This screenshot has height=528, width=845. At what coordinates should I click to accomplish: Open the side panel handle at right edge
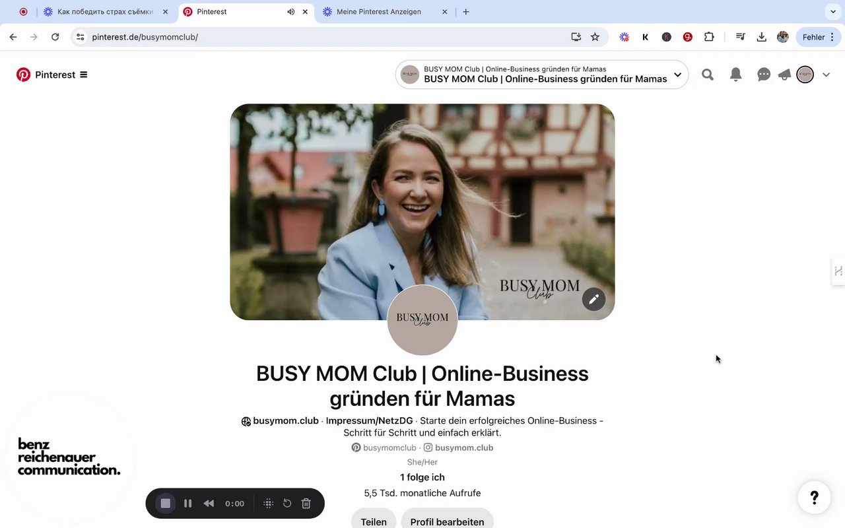click(x=838, y=271)
